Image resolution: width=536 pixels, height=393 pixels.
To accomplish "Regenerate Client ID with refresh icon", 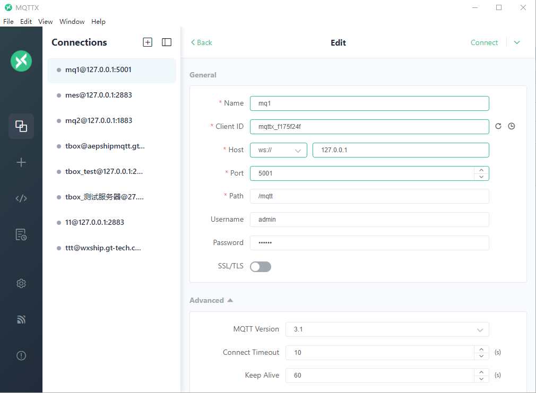I will pyautogui.click(x=498, y=126).
